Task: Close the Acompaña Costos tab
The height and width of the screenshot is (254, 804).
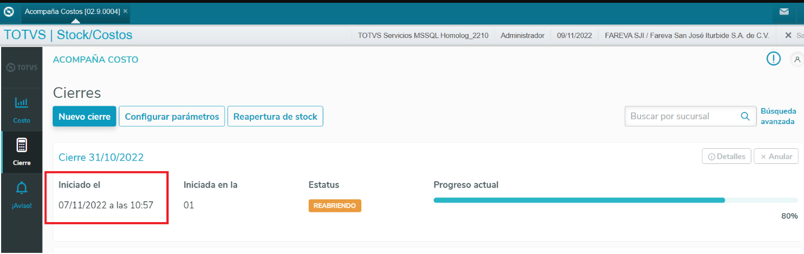Action: tap(125, 11)
